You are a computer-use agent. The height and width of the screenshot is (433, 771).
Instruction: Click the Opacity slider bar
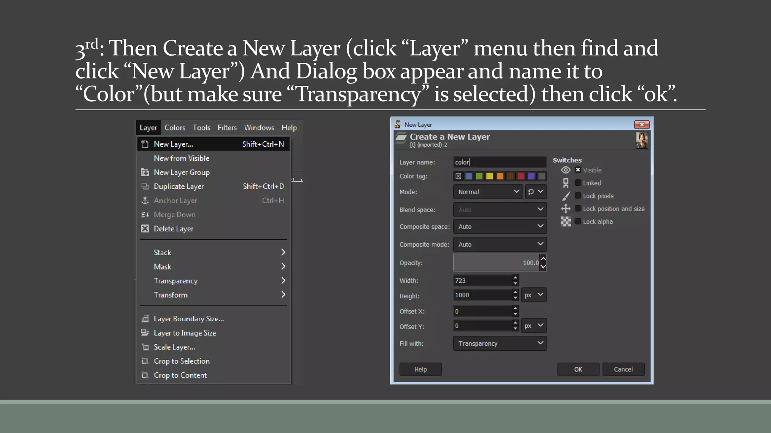(496, 263)
